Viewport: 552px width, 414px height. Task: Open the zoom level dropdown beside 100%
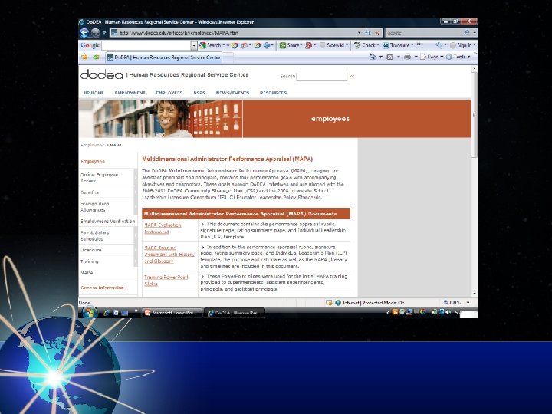tap(468, 302)
